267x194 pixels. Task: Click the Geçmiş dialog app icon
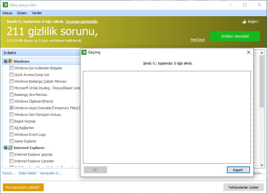(x=84, y=52)
